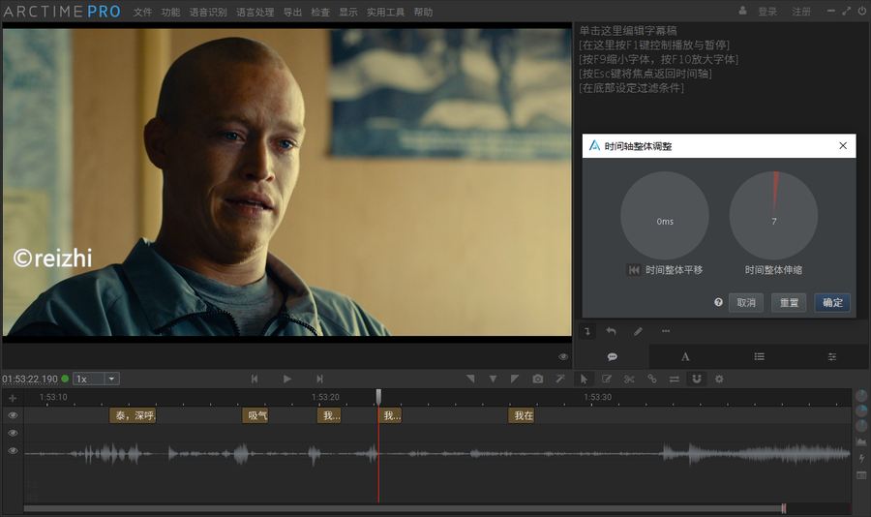The height and width of the screenshot is (517, 871).
Task: Click the mark-out triangle icon
Action: pos(515,380)
